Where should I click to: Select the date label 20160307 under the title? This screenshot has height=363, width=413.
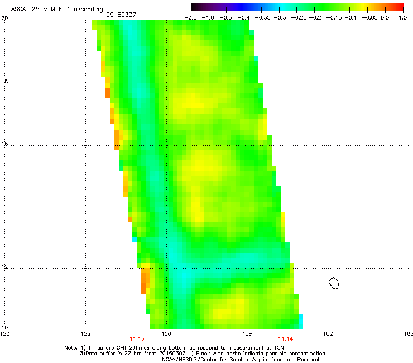[x=121, y=15]
